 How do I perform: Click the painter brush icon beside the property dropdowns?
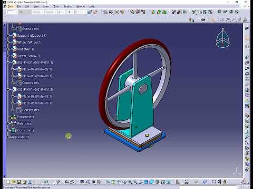click(90, 12)
